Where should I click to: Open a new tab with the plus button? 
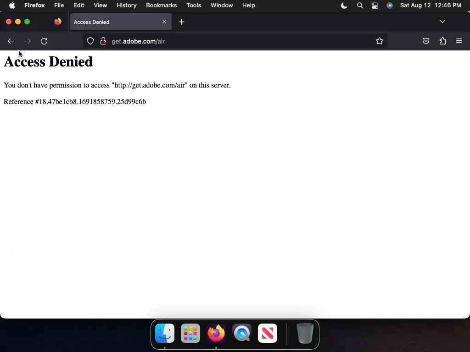click(182, 22)
